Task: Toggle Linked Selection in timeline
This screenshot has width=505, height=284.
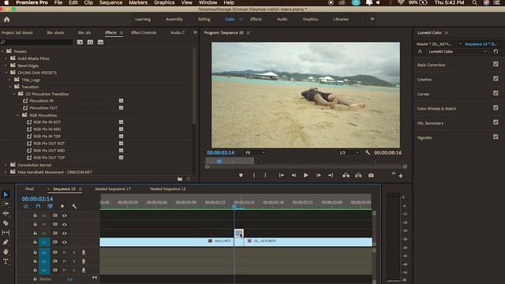Action: click(50, 206)
